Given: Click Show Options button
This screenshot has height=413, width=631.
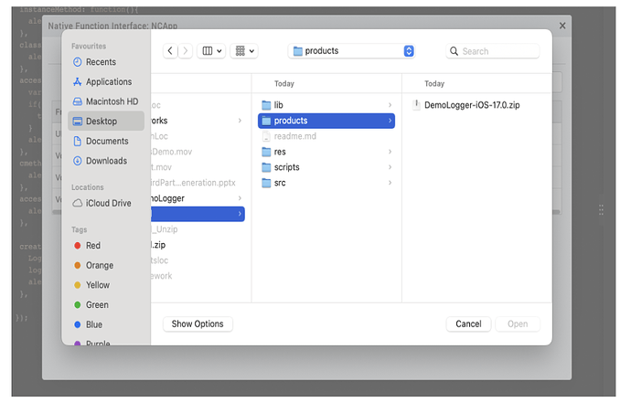Looking at the screenshot, I should tap(198, 324).
